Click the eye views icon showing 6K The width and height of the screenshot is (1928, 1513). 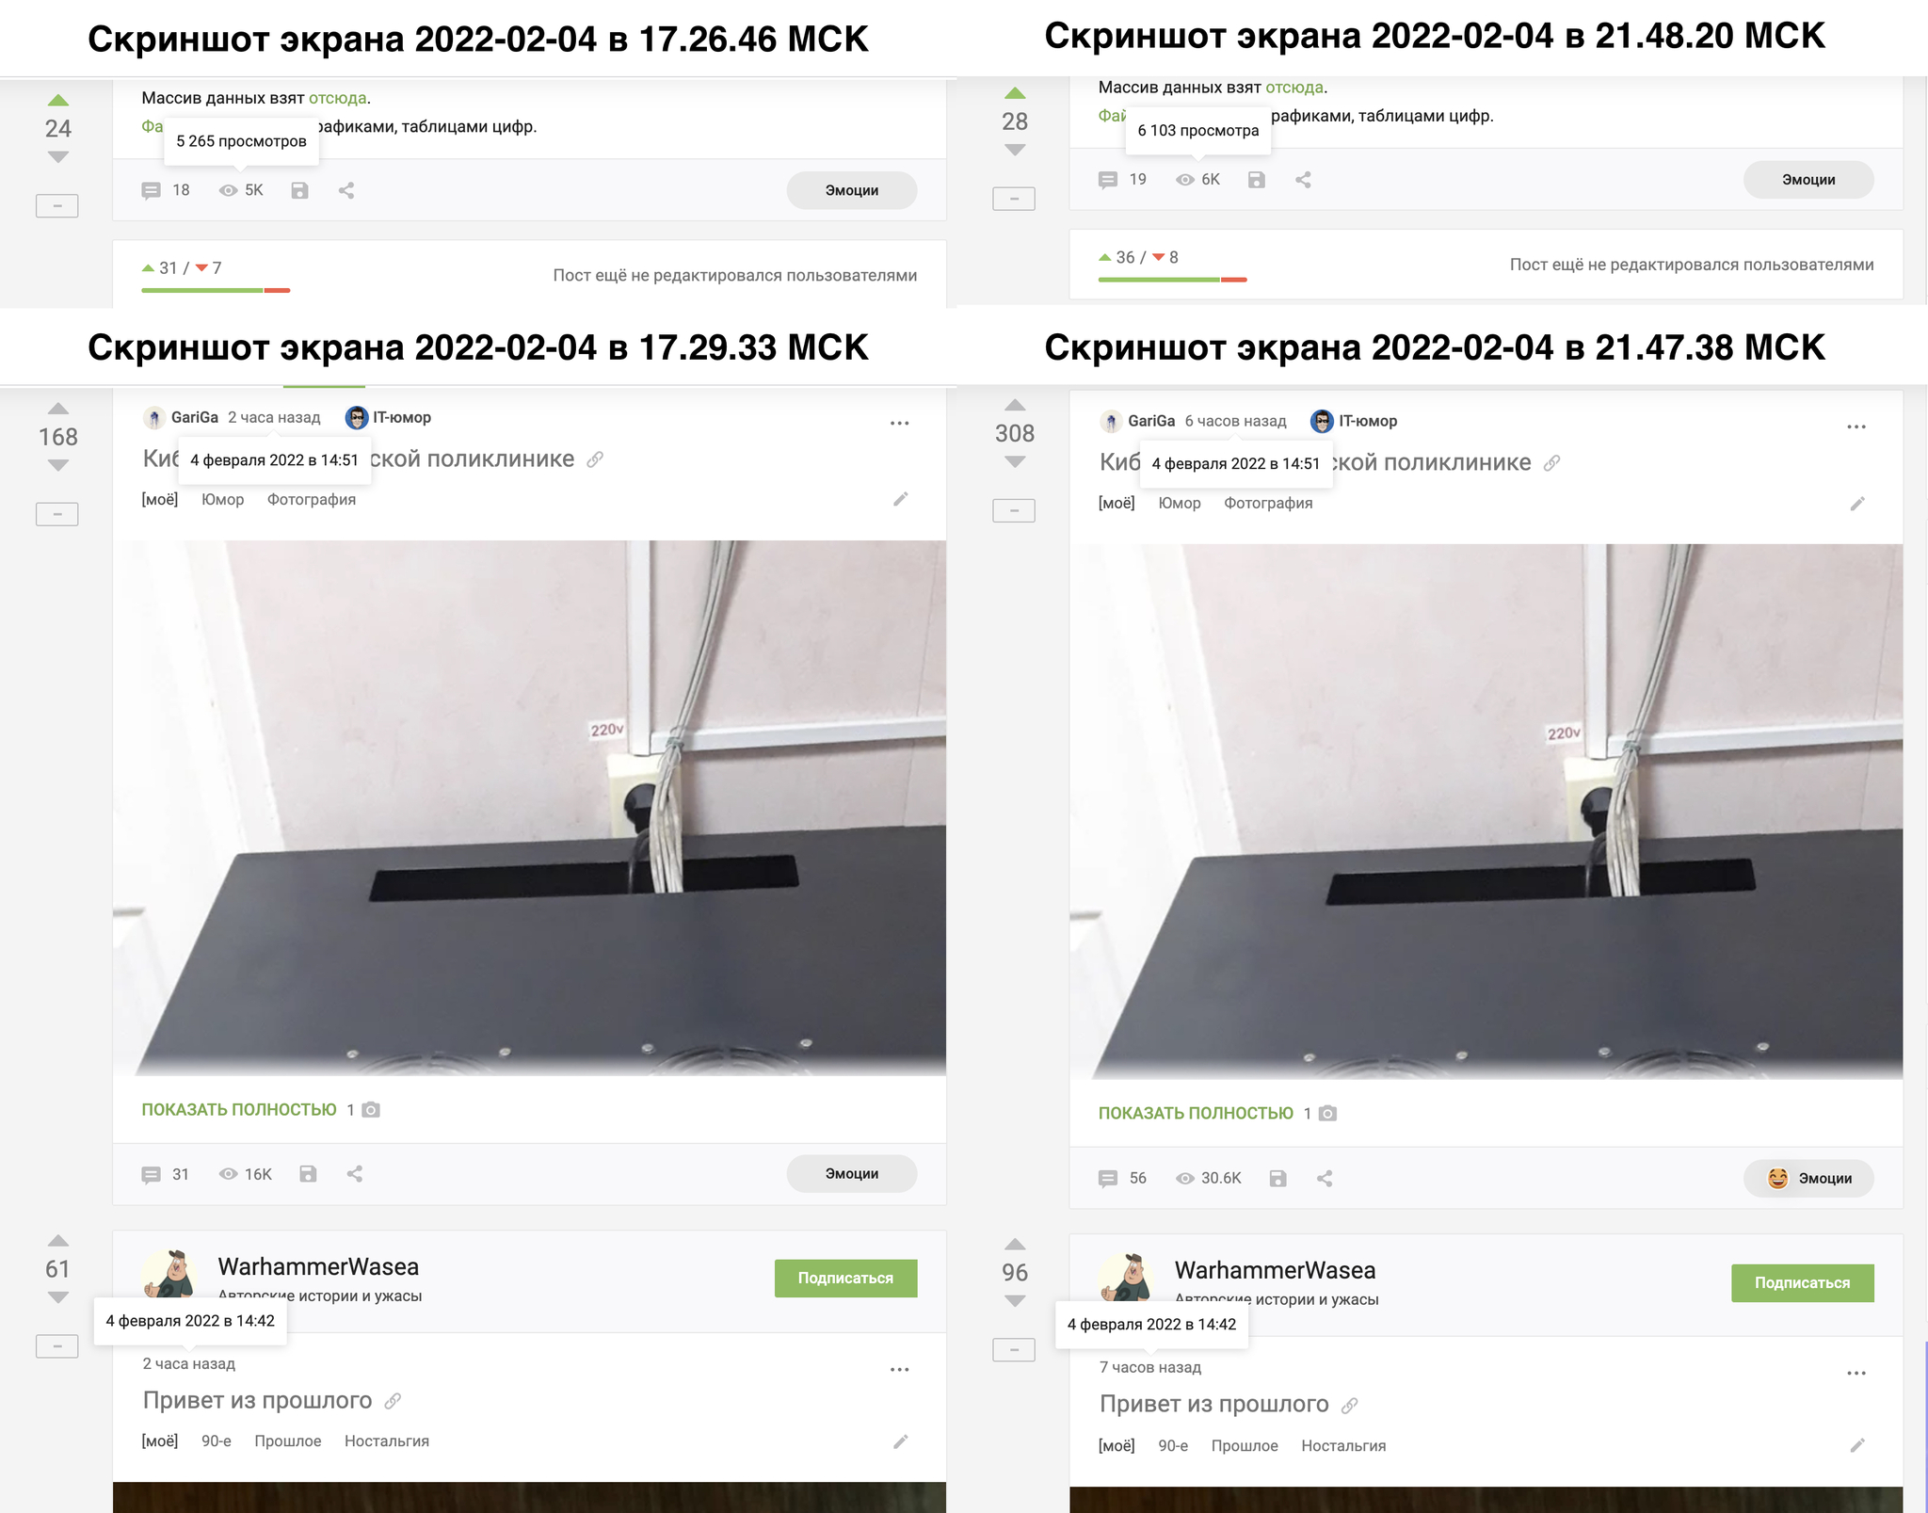[1185, 180]
